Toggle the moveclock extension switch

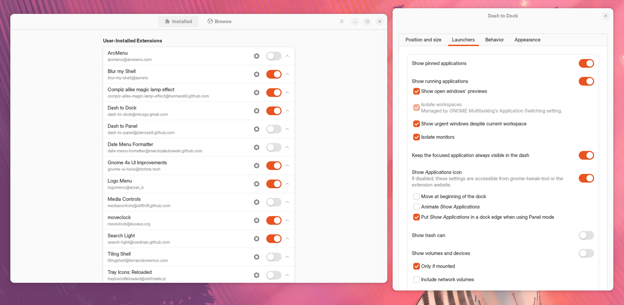click(x=274, y=221)
